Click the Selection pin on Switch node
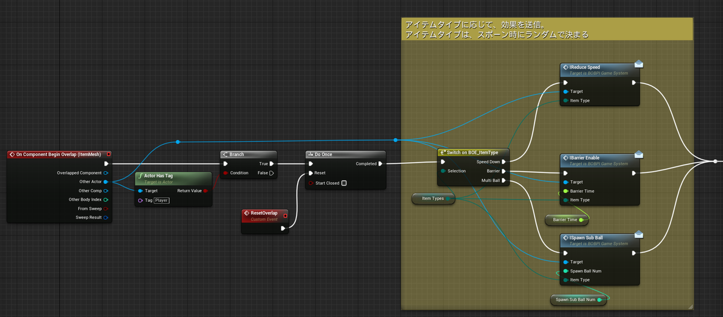 (x=443, y=171)
